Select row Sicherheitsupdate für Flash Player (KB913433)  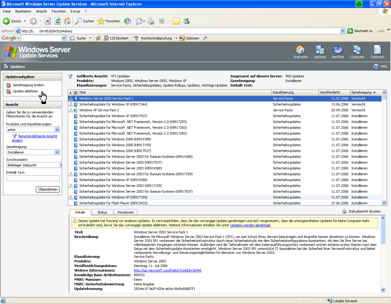(225, 203)
